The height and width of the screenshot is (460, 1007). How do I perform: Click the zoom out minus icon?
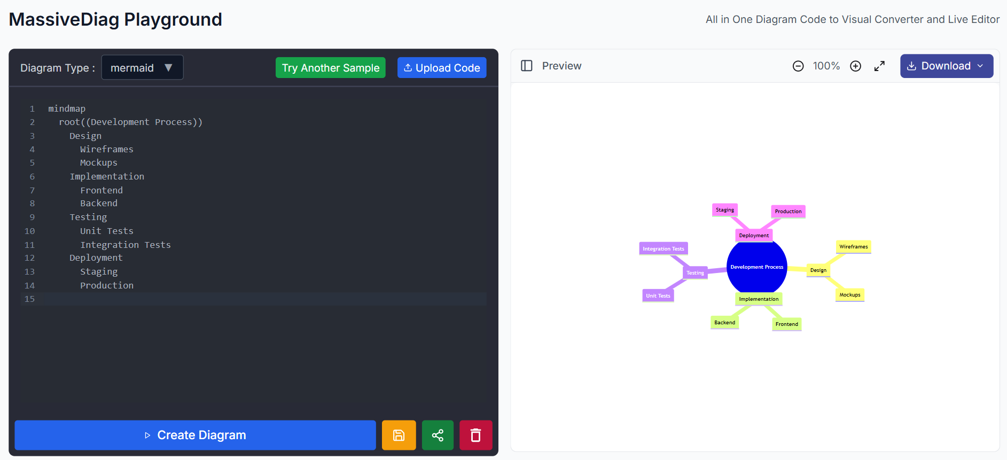pos(798,66)
